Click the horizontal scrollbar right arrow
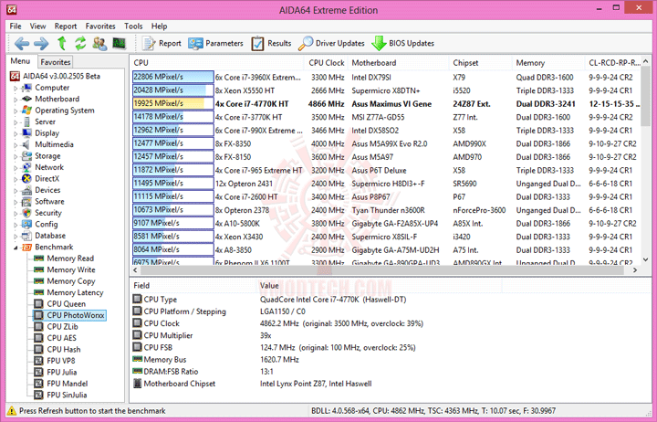The image size is (657, 422). point(635,270)
